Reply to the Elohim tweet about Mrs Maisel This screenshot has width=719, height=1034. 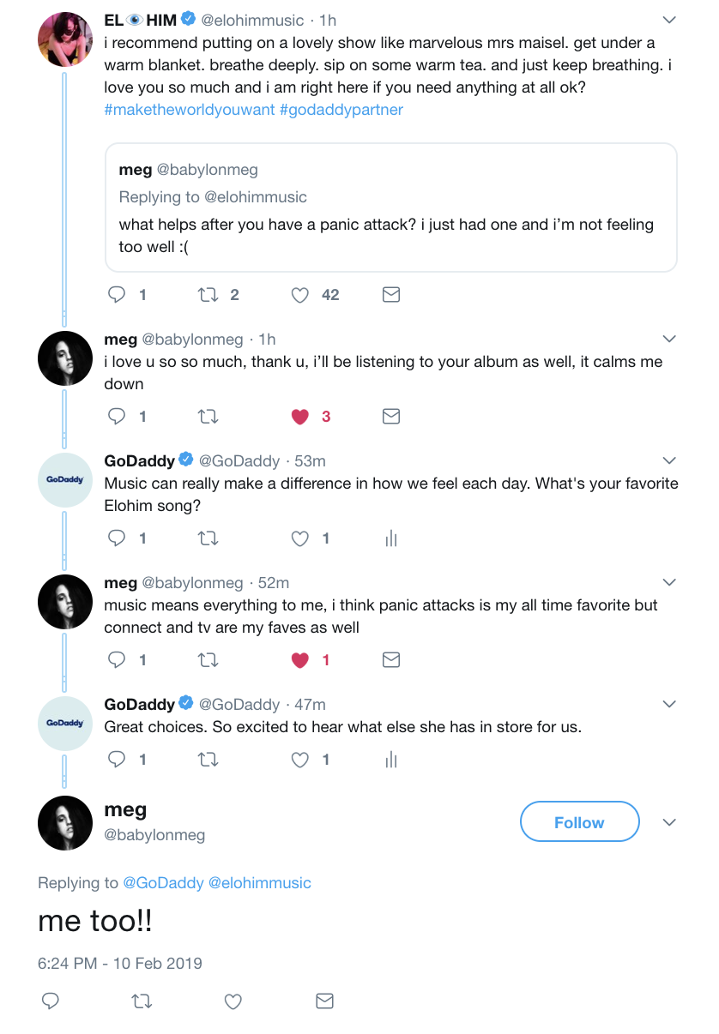[x=117, y=295]
